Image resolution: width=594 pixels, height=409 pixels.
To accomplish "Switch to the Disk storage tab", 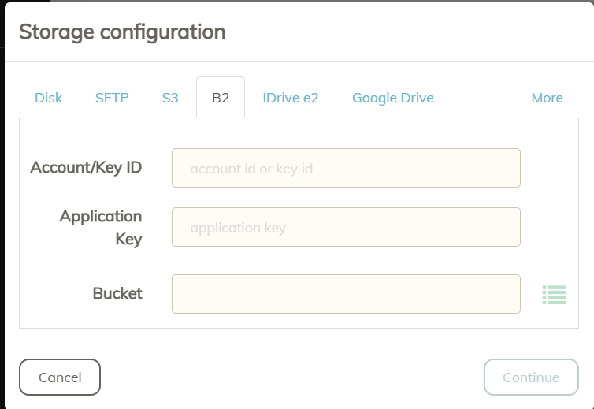I will click(x=49, y=98).
